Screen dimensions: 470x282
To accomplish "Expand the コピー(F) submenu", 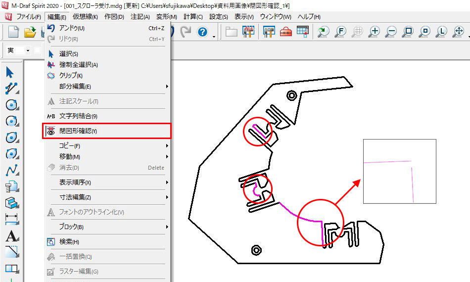I will point(108,145).
